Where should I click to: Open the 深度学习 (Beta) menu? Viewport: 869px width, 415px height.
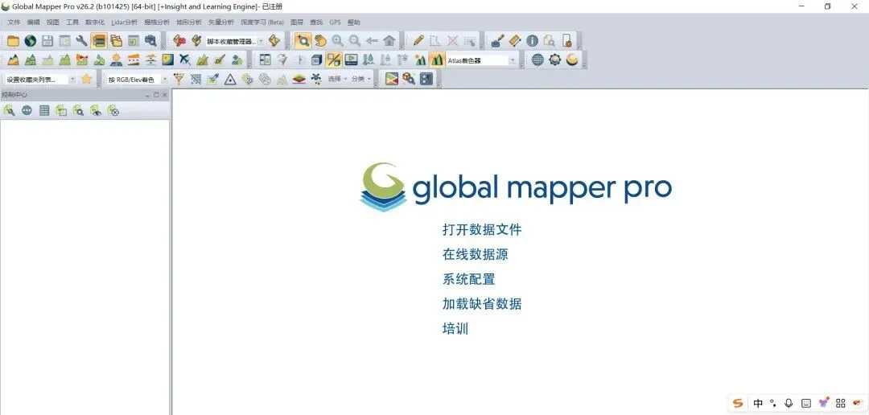click(x=262, y=23)
